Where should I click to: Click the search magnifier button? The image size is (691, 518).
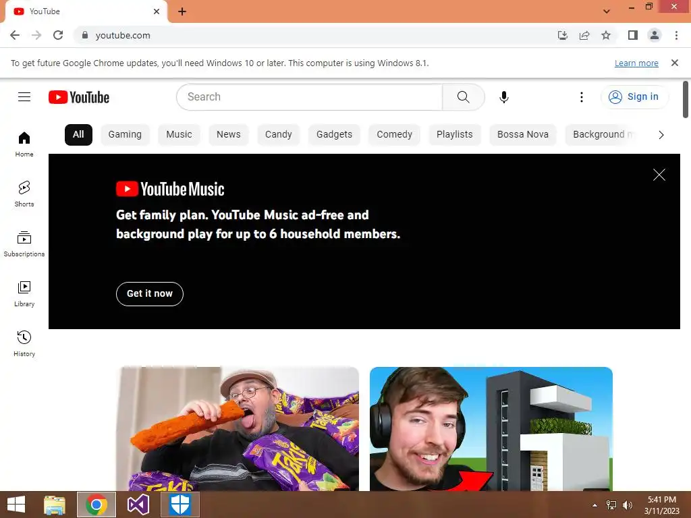[x=463, y=97]
